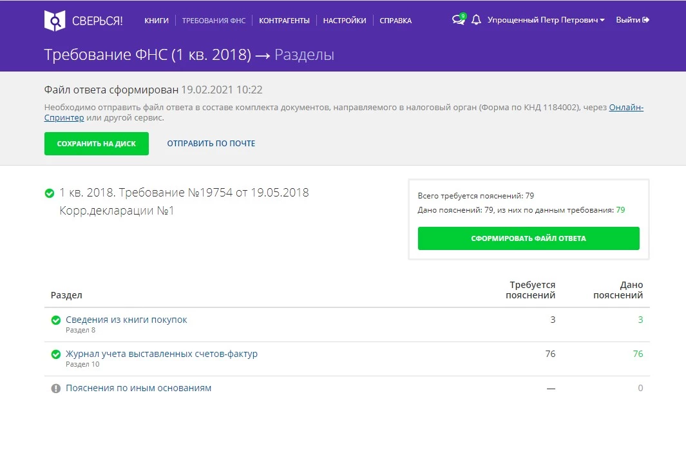Open Сведения из книги покупок section
Image resolution: width=686 pixels, height=453 pixels.
tap(126, 320)
